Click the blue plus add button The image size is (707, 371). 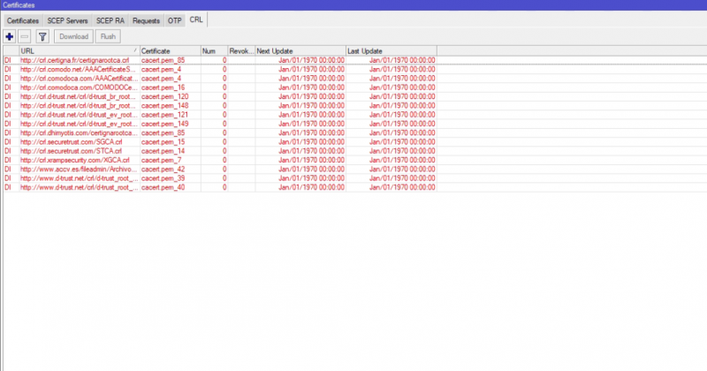coord(9,36)
